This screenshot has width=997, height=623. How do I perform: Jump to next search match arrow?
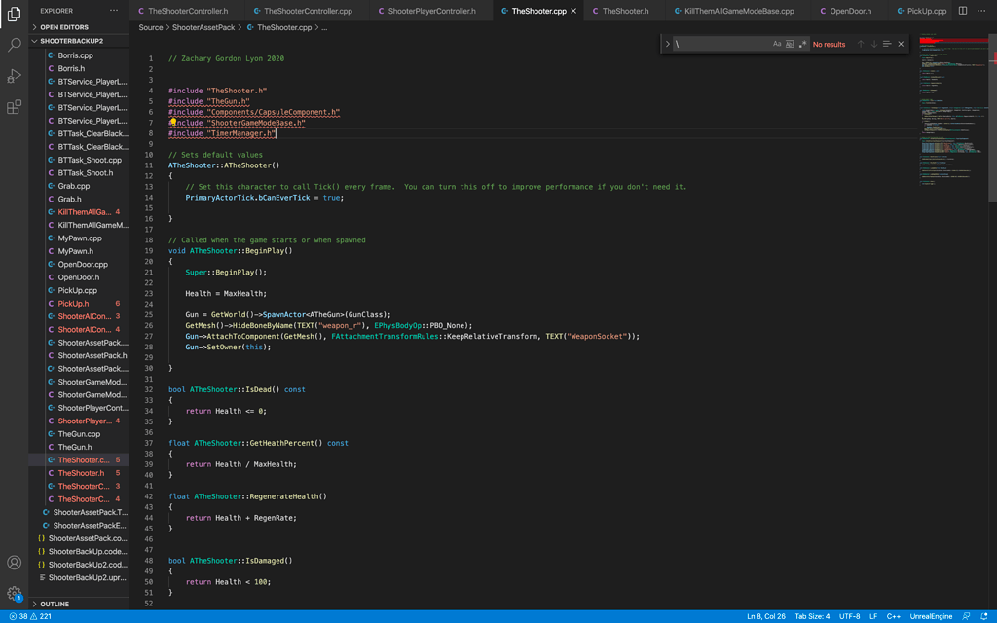tap(873, 44)
